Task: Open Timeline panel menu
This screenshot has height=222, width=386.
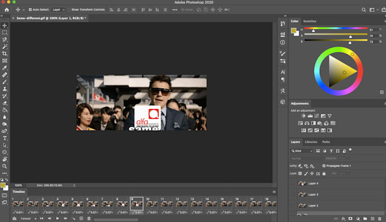Action: point(274,192)
